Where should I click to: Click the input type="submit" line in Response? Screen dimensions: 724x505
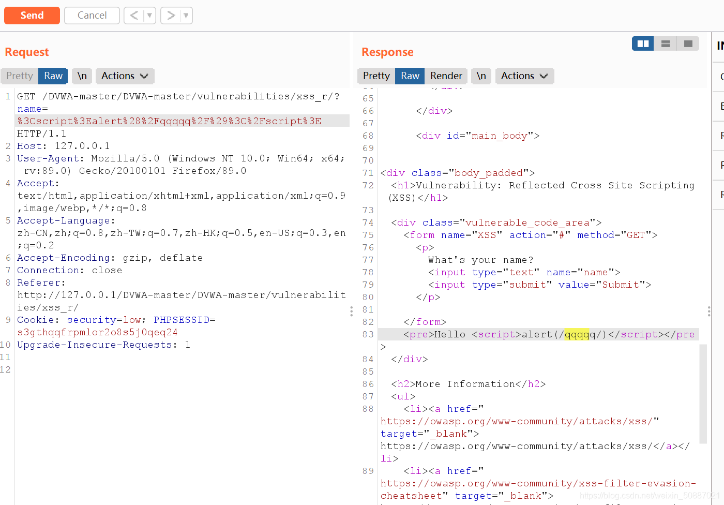[539, 285]
